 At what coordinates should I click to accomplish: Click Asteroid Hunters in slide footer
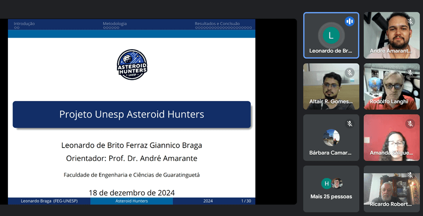tap(132, 201)
